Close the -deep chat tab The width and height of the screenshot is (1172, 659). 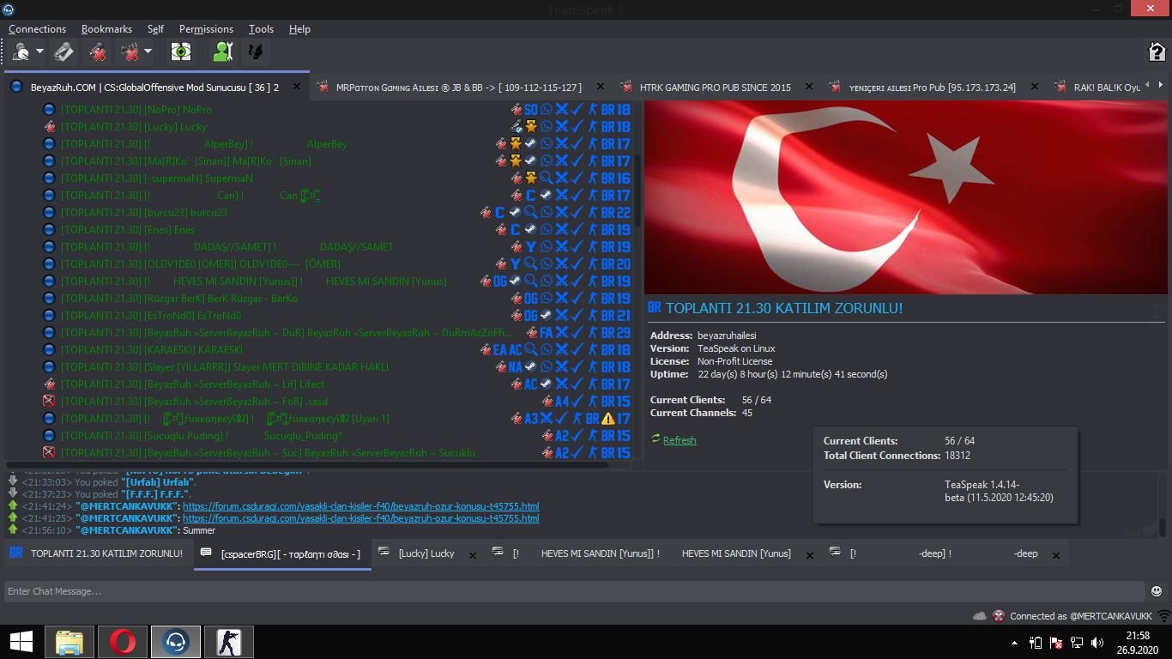(1055, 556)
